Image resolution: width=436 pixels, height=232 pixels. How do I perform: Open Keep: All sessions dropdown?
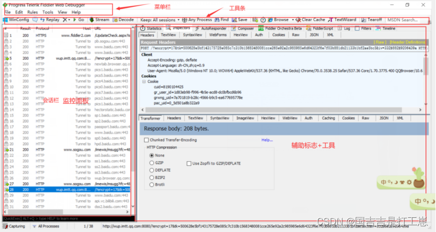coord(159,20)
